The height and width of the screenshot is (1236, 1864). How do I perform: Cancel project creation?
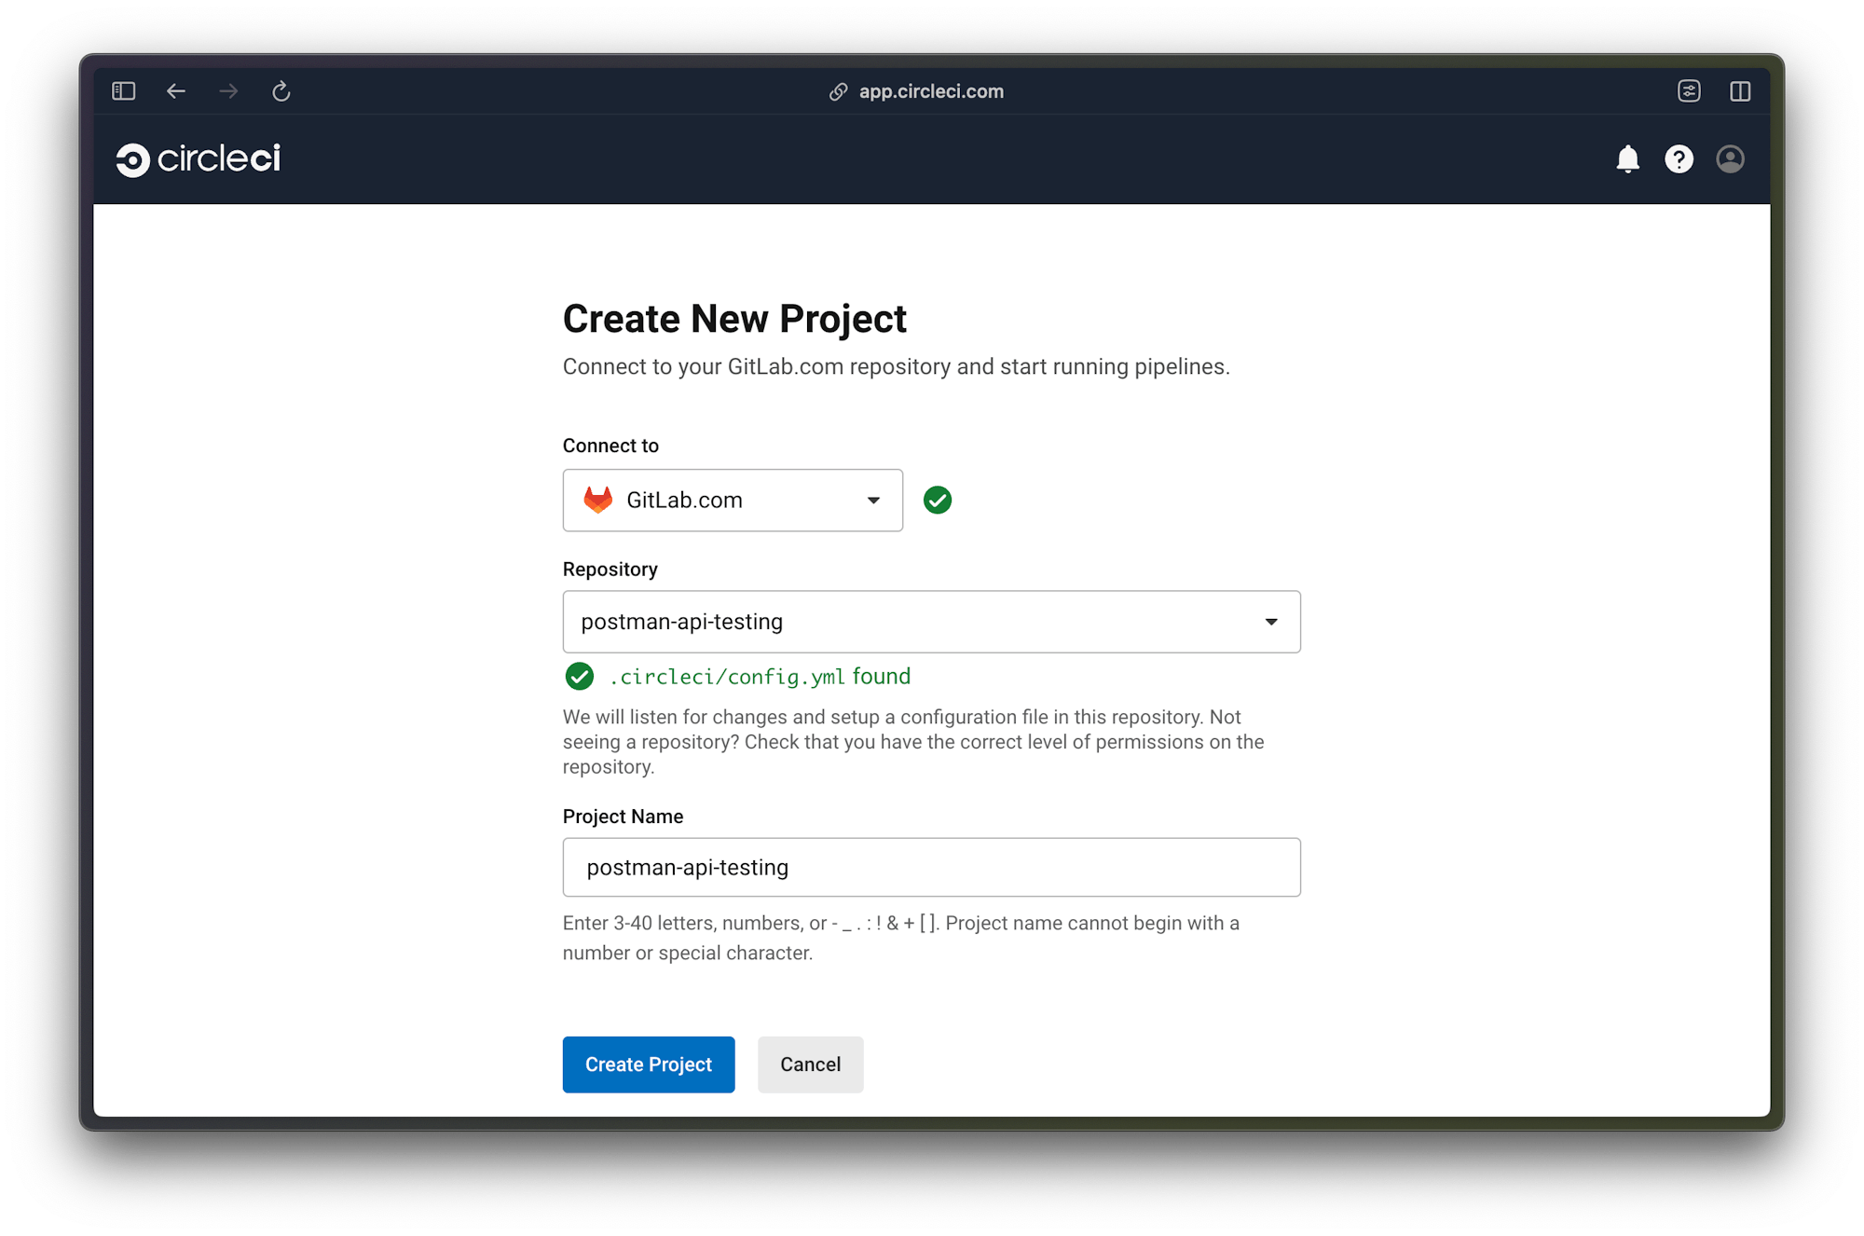pos(809,1064)
